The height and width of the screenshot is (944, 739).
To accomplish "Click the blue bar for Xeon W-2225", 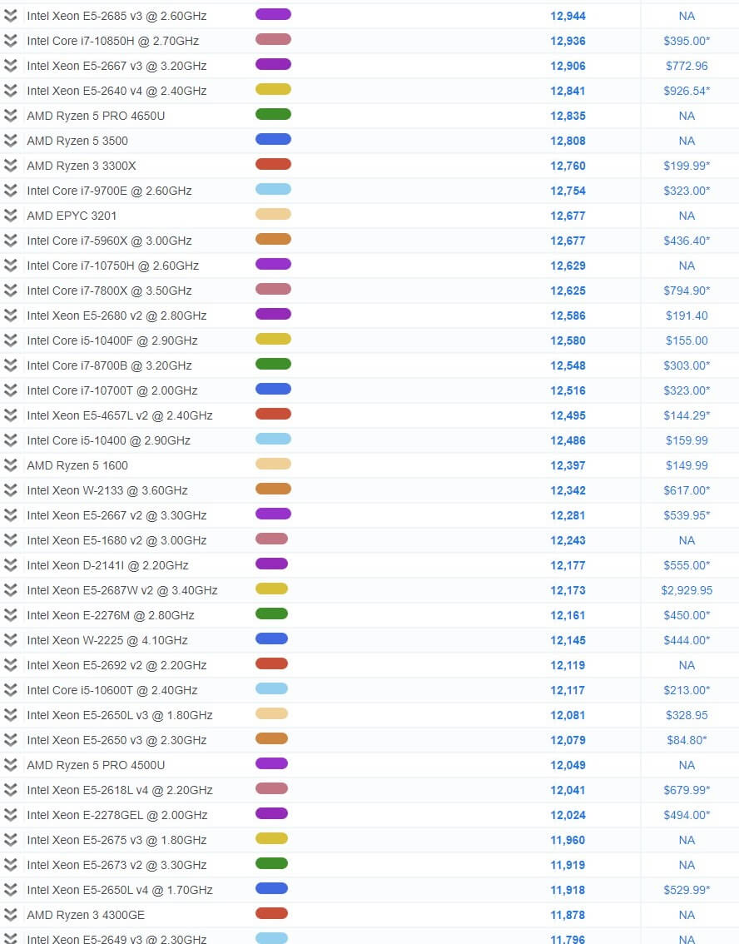I will (x=272, y=639).
